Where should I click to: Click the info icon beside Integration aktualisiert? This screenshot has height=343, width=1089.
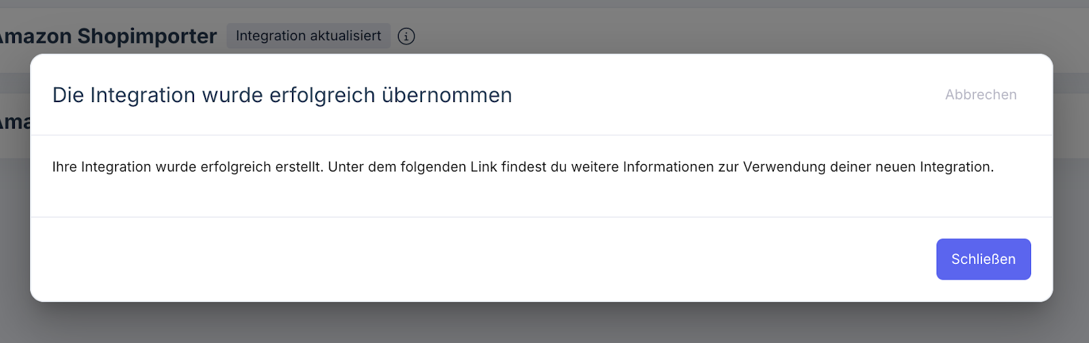[x=406, y=36]
